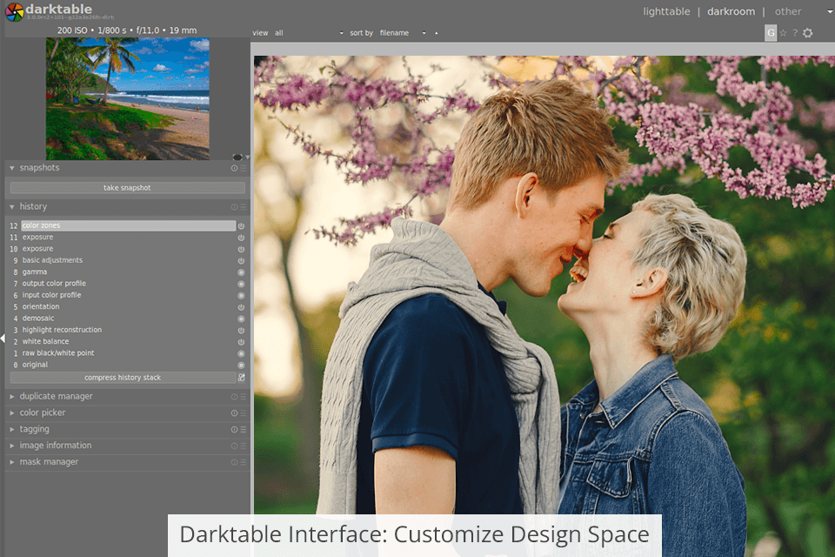Toggle the grouping G icon

pos(771,33)
